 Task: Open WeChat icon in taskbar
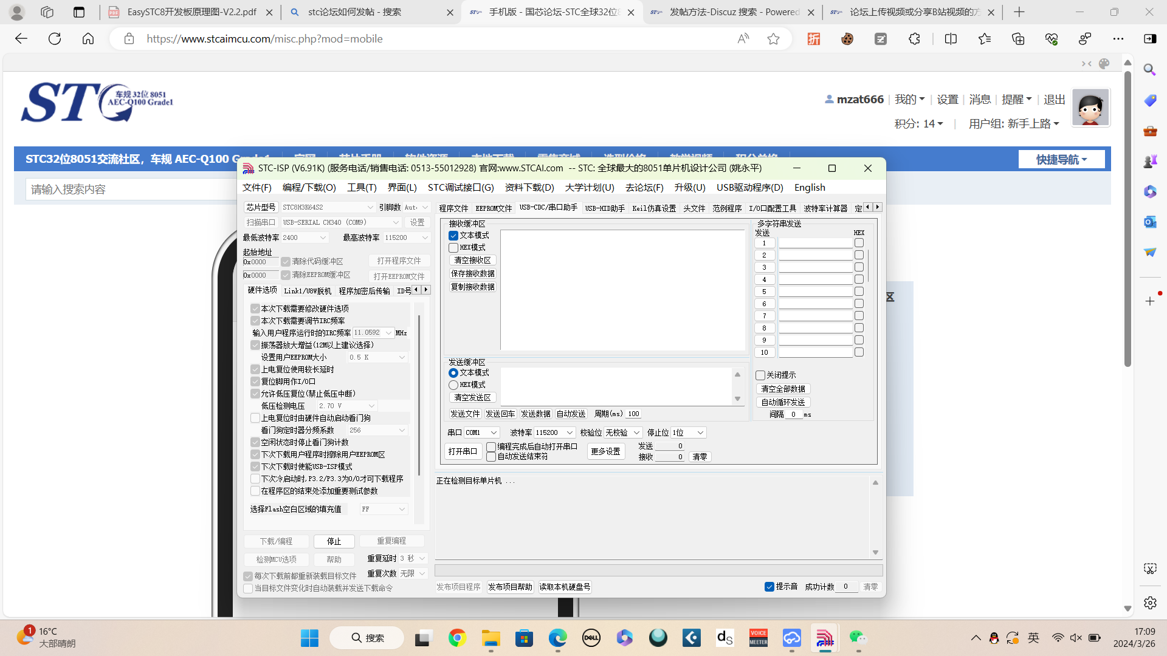(x=858, y=638)
